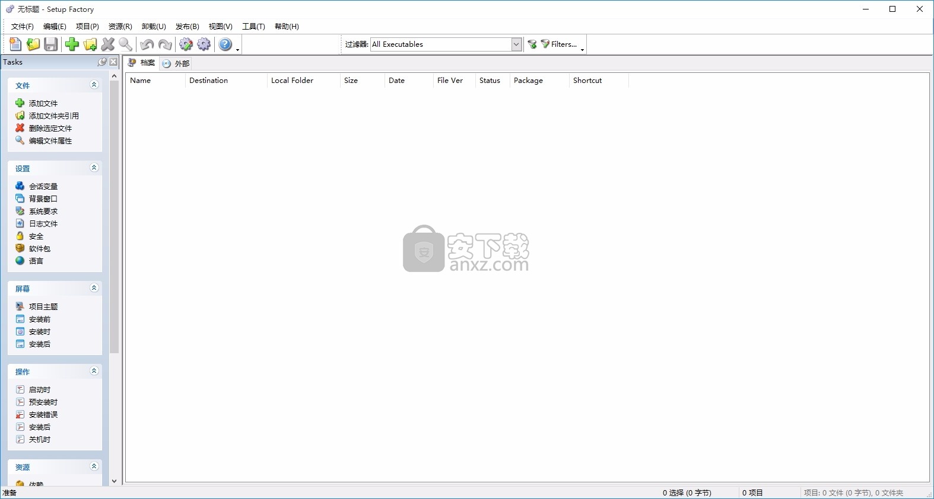Open the Filters... button
This screenshot has width=934, height=499.
[x=559, y=44]
